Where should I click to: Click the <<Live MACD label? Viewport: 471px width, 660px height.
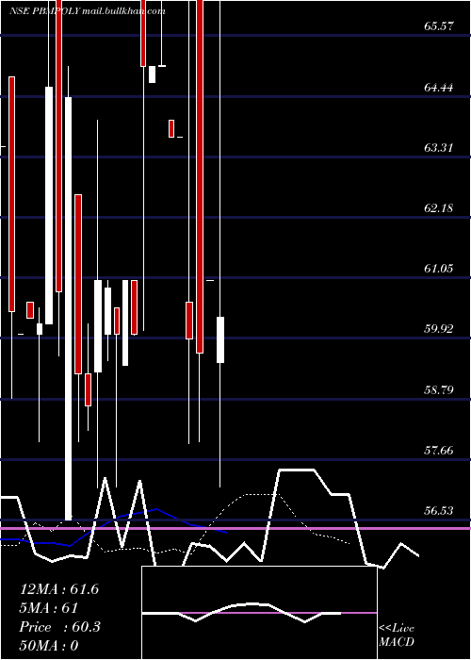397,635
